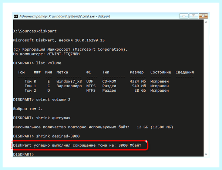Click the scrollbar up arrow
This screenshot has height=170, width=222.
pos(206,22)
